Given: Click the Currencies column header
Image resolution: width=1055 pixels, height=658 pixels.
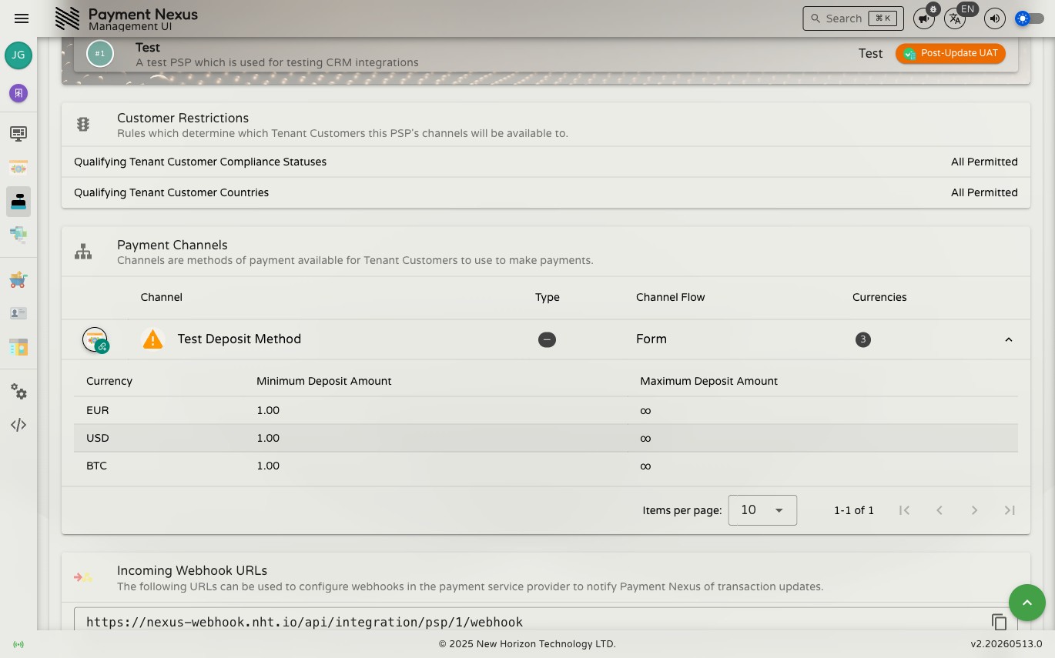Looking at the screenshot, I should click(x=879, y=297).
